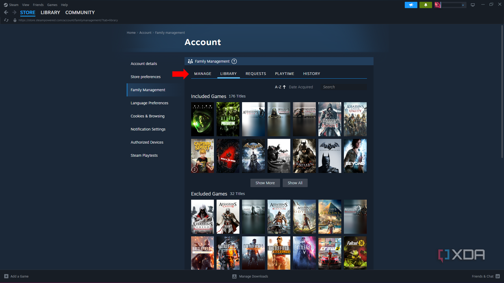
Task: Click the library Search field
Action: coord(343,87)
